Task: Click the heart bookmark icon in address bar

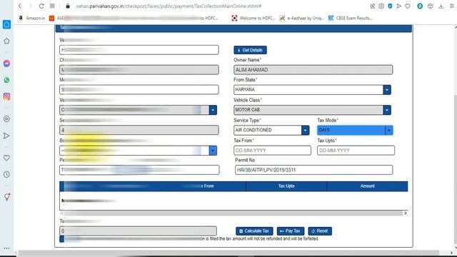Action: 408,6
